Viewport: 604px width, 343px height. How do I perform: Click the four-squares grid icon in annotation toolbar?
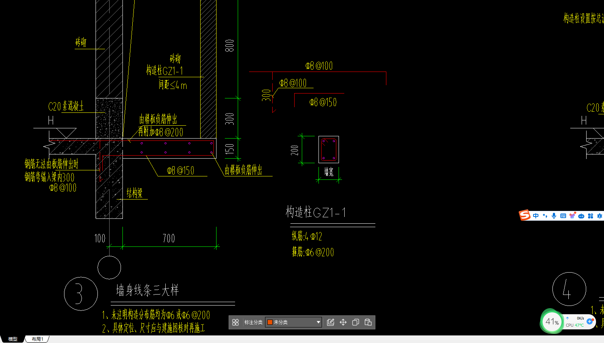pyautogui.click(x=235, y=322)
